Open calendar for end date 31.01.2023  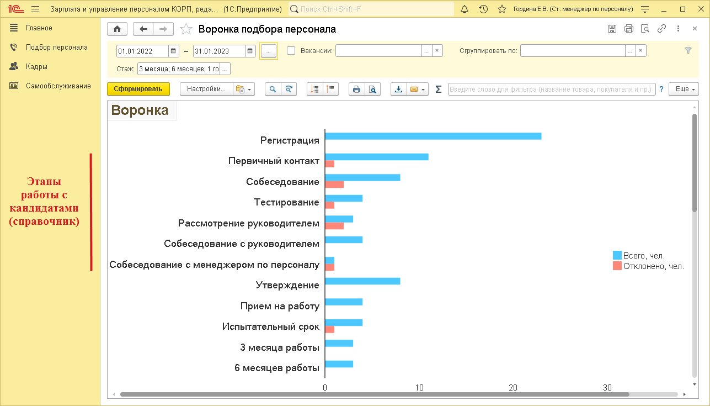pos(250,51)
